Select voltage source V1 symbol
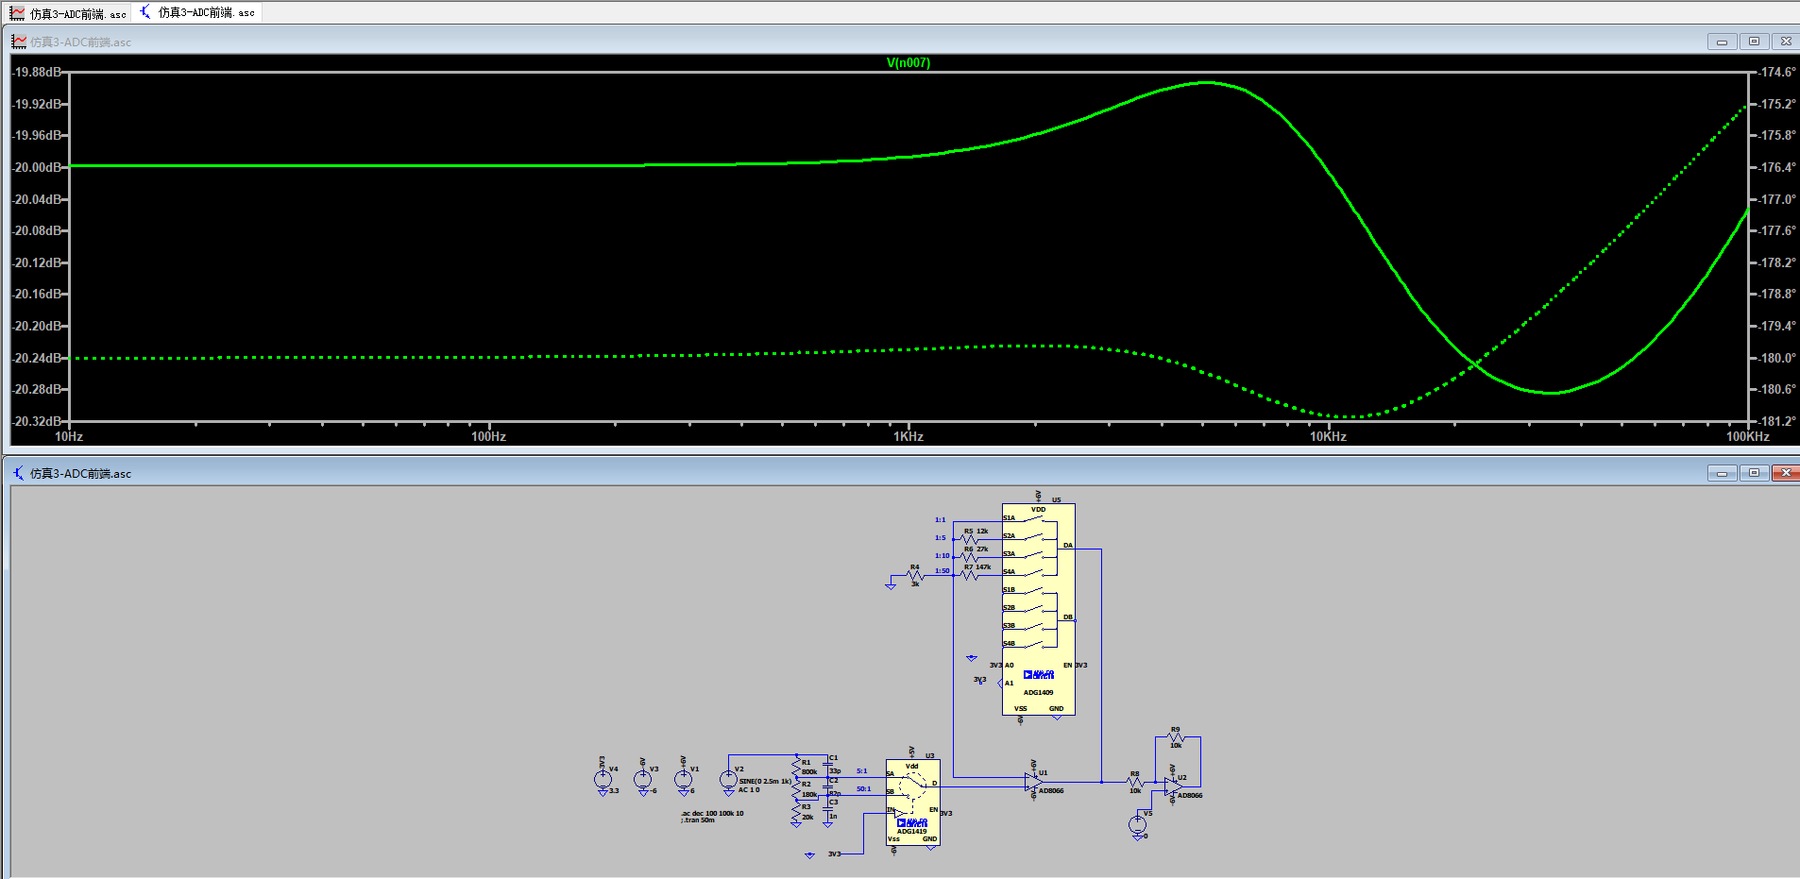The height and width of the screenshot is (879, 1800). click(x=683, y=779)
